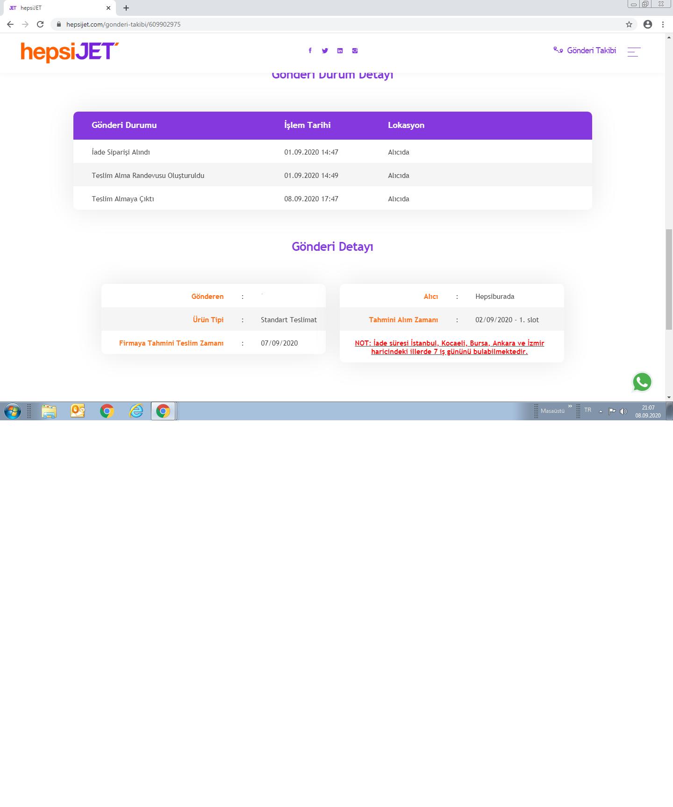Image resolution: width=673 pixels, height=807 pixels.
Task: Click 'Firmaya Tahmini Teslim Zamanı' label
Action: (x=171, y=343)
